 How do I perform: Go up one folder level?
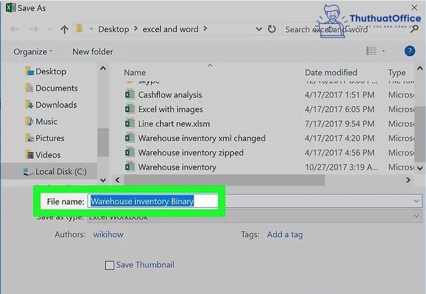(x=64, y=29)
